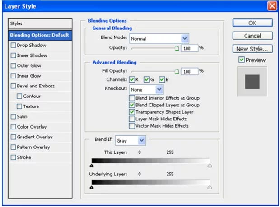Viewport: 280px width, 207px height.
Task: Expand the Knockout dropdown
Action: click(146, 89)
